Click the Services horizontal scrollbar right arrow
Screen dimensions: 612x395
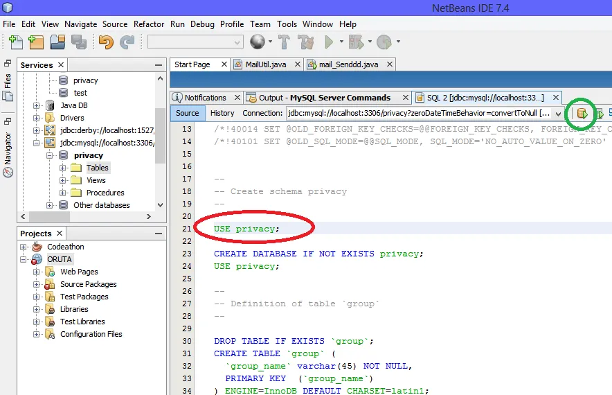click(148, 216)
